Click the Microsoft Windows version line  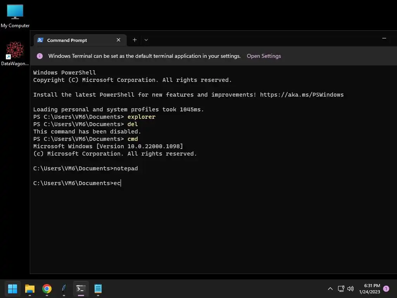coord(108,146)
